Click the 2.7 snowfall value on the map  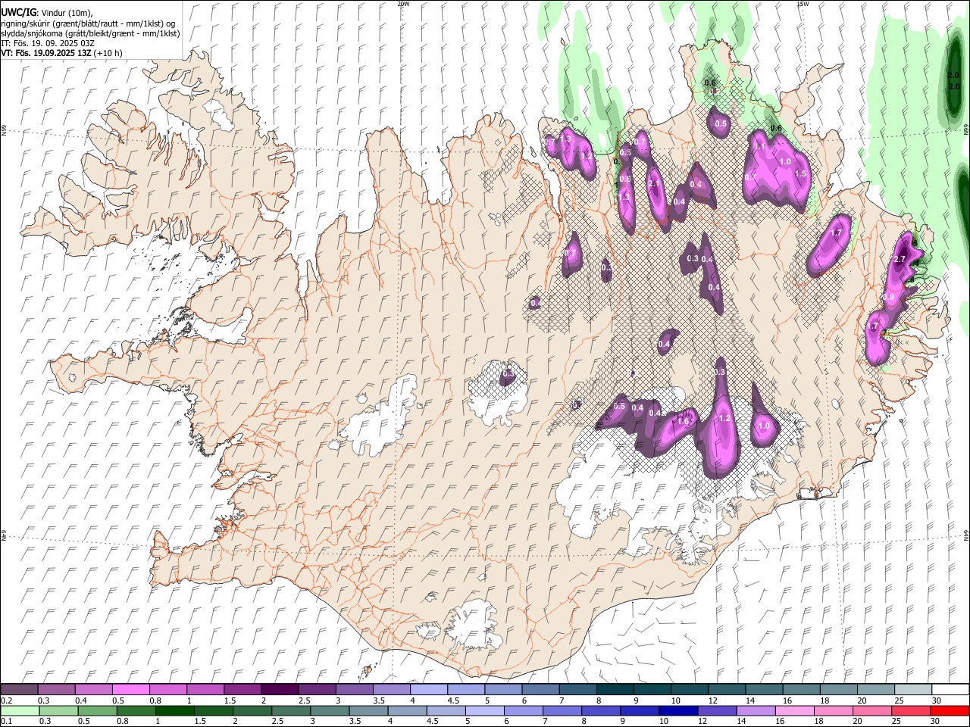click(x=900, y=260)
